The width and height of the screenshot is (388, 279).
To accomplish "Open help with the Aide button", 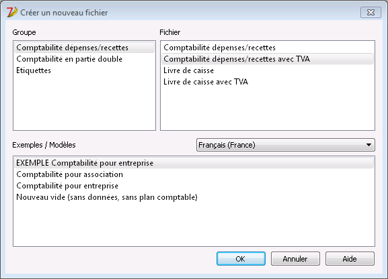I will coord(350,259).
